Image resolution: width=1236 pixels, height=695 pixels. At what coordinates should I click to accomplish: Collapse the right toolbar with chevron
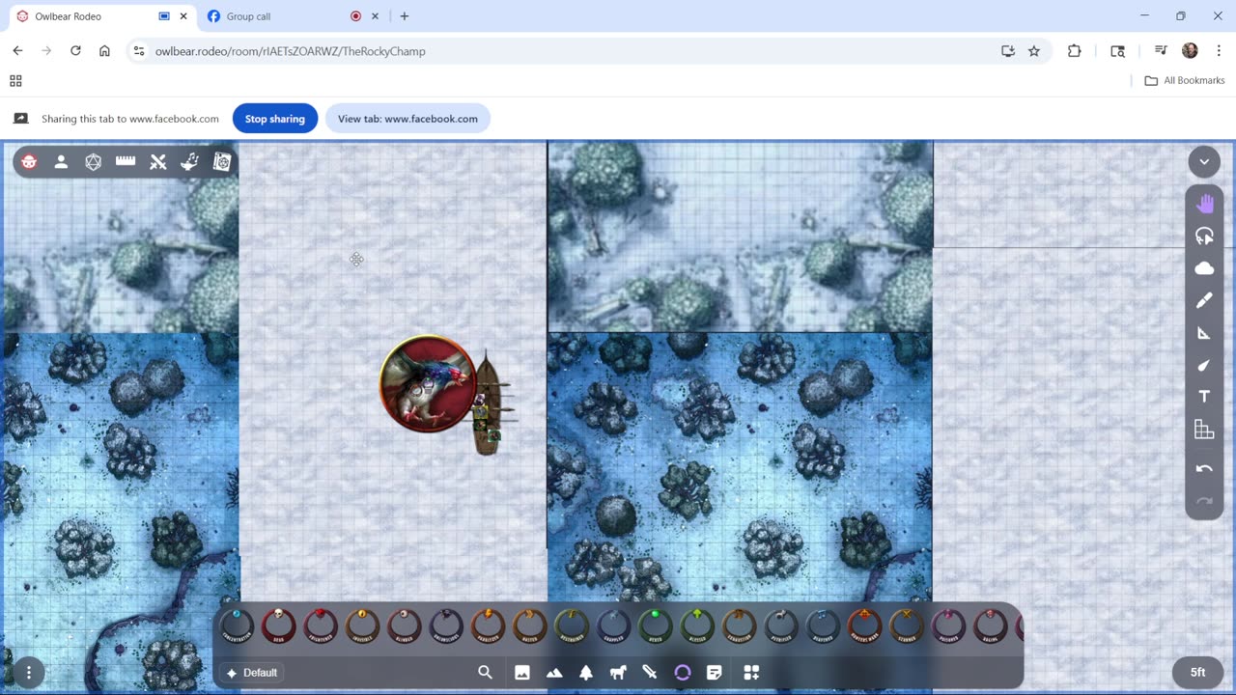pos(1204,161)
